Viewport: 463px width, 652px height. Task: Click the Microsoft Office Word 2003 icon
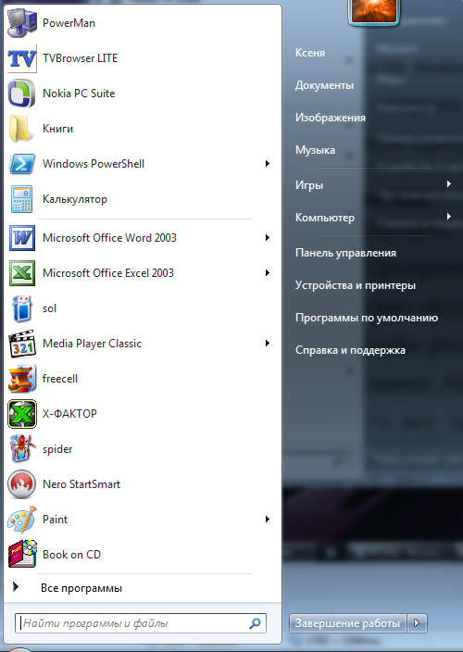(22, 238)
